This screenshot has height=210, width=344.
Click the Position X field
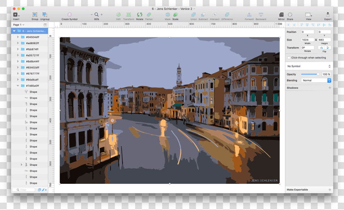[308, 32]
